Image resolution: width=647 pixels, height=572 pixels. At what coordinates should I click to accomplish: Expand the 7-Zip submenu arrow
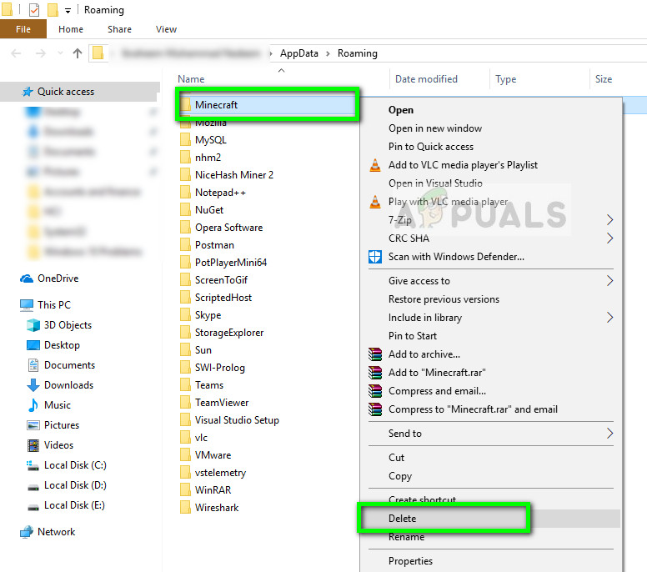pyautogui.click(x=609, y=220)
